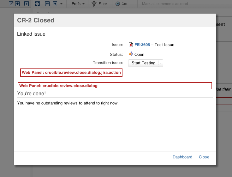Click the FE-3605 issue type icon
Screen dimensions: 232x177
(131, 45)
